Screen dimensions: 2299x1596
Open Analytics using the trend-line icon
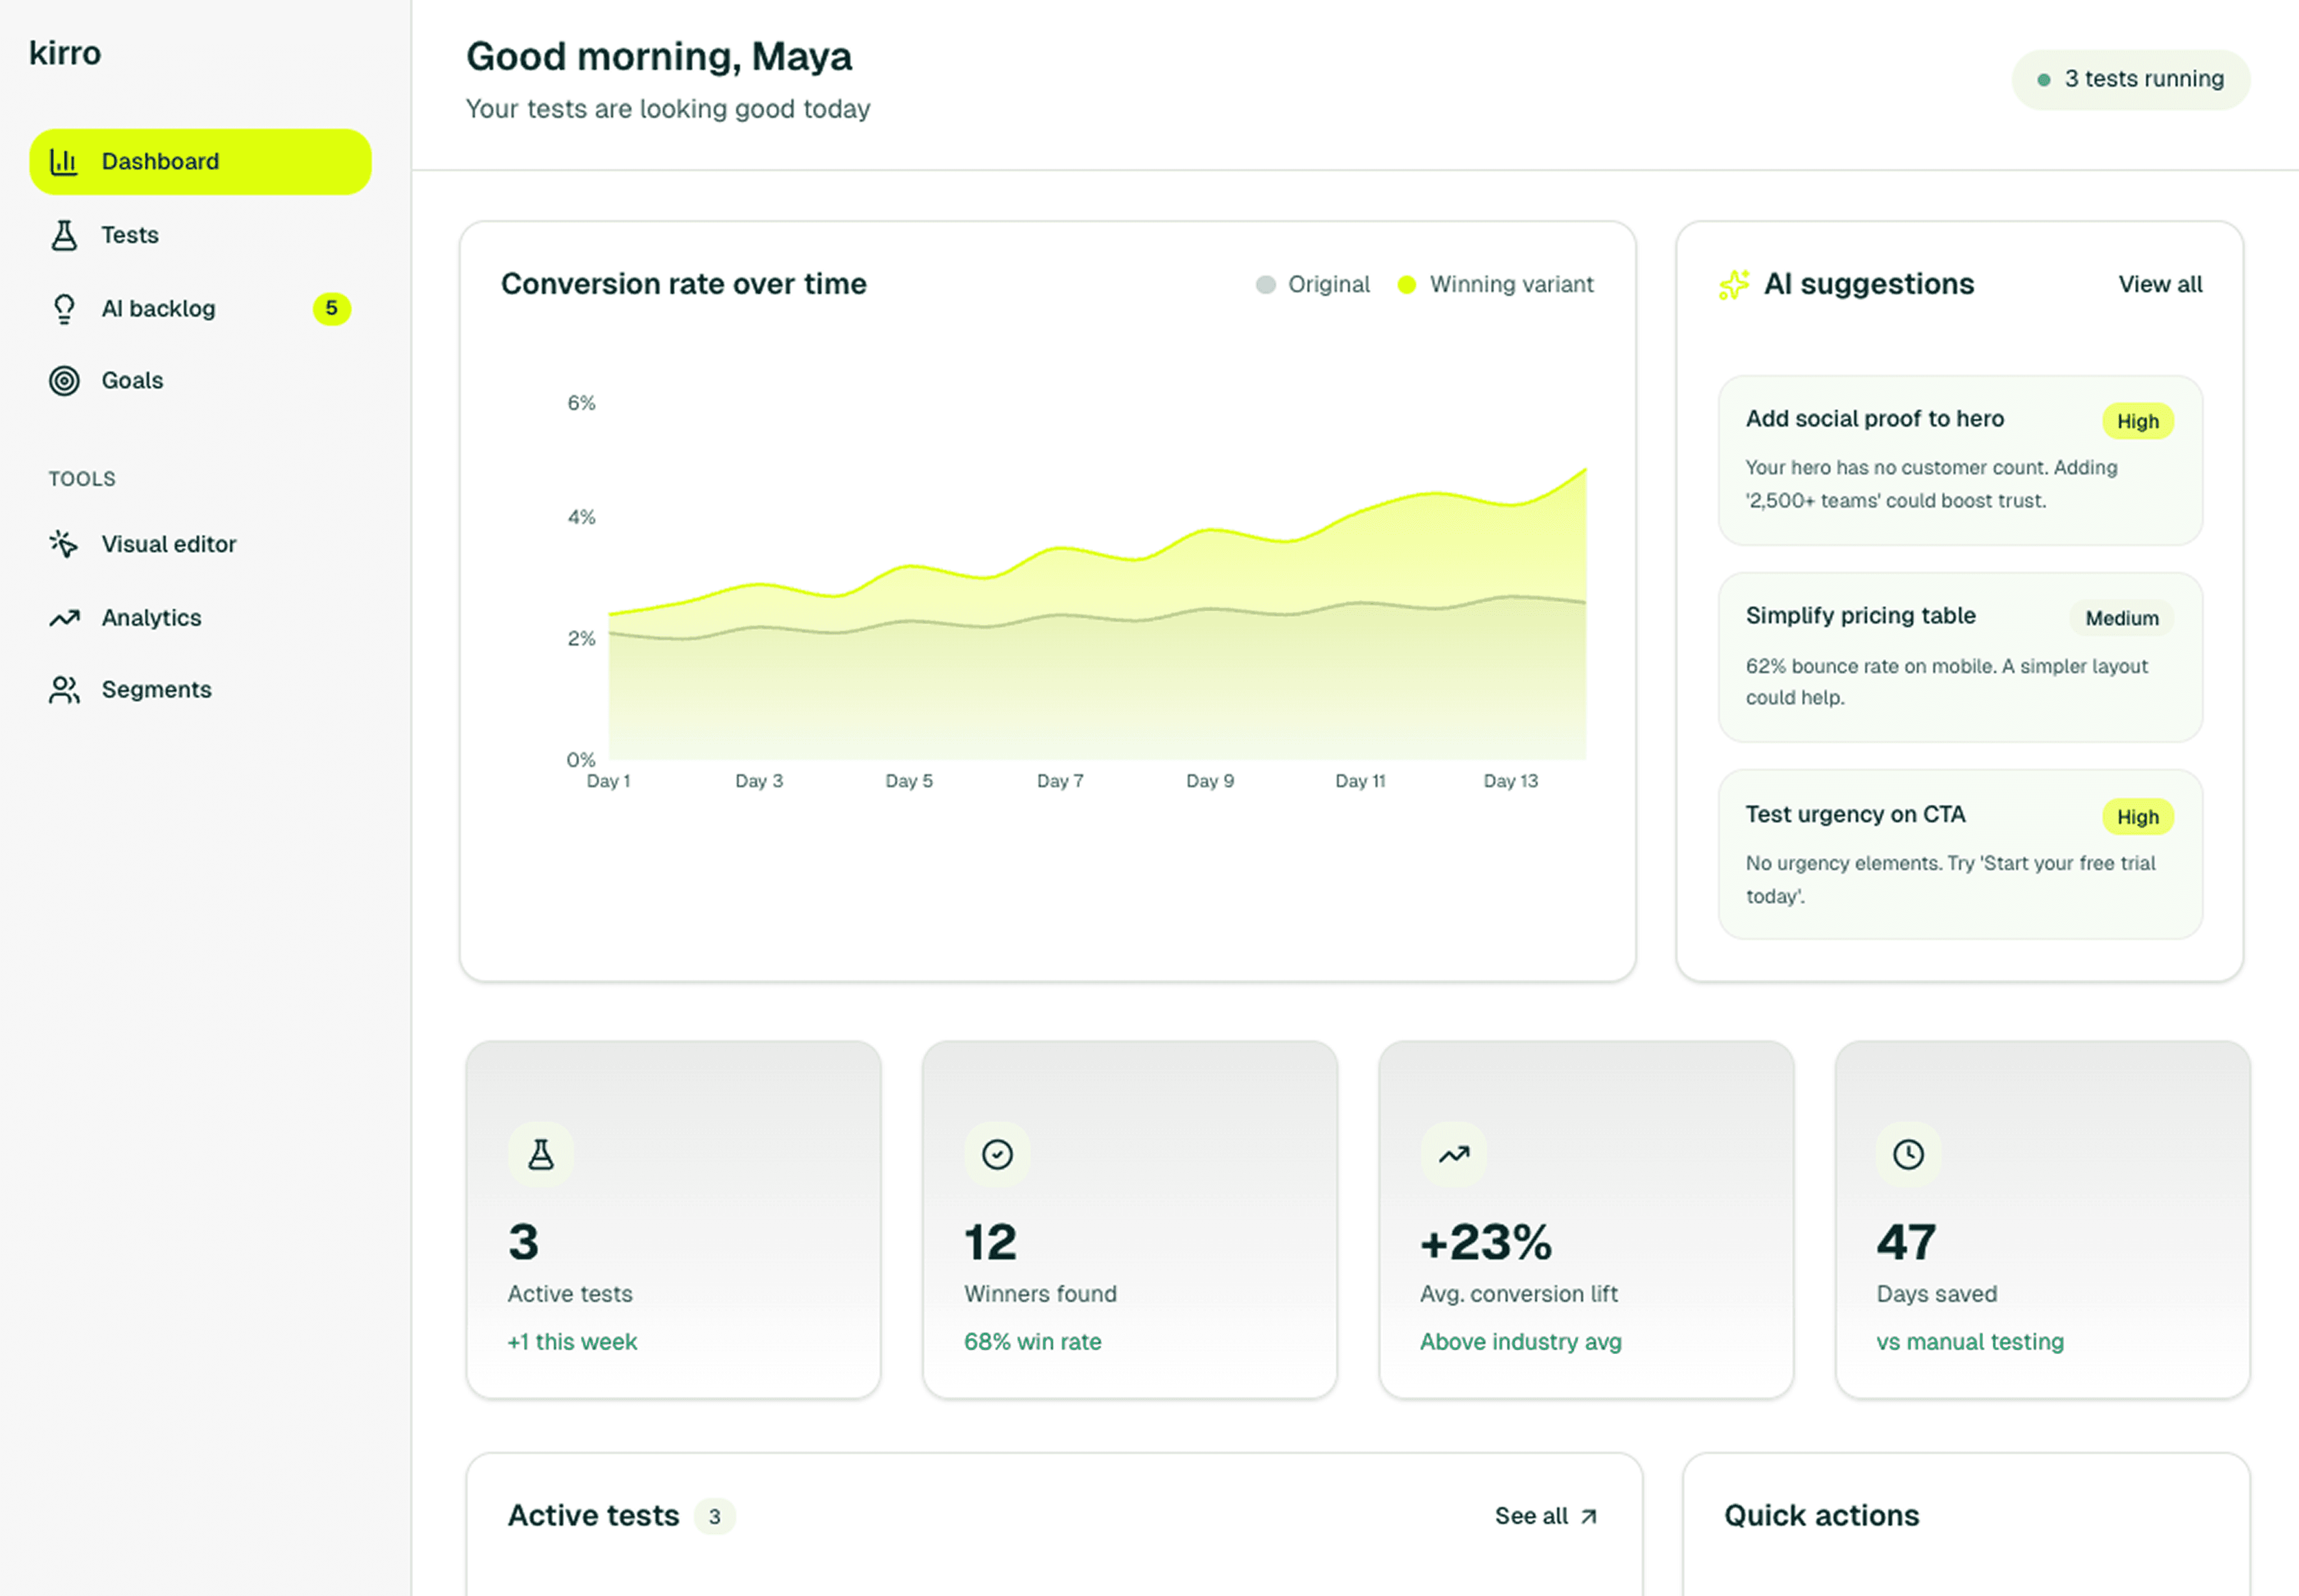tap(64, 617)
